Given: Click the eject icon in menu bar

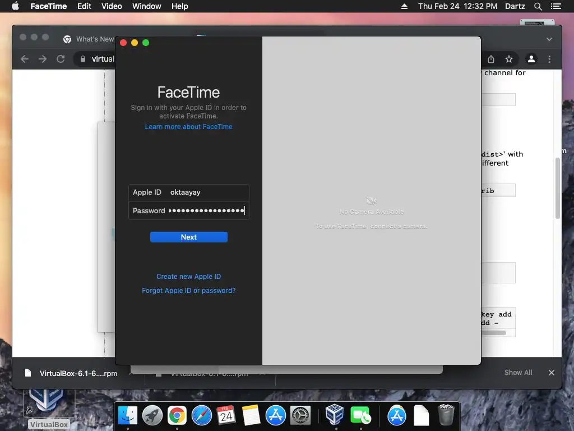Looking at the screenshot, I should [x=404, y=6].
